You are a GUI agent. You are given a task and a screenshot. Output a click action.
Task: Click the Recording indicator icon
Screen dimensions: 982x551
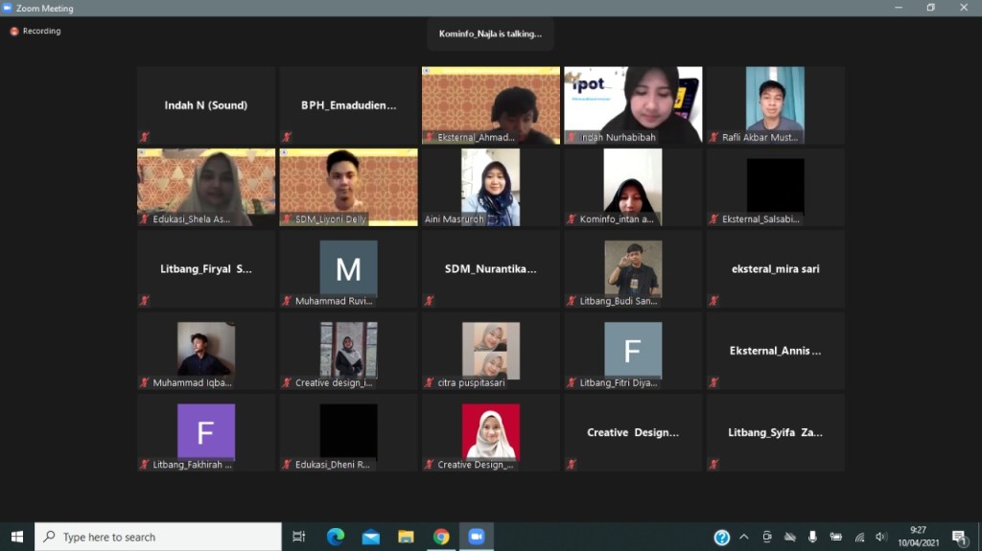[14, 32]
